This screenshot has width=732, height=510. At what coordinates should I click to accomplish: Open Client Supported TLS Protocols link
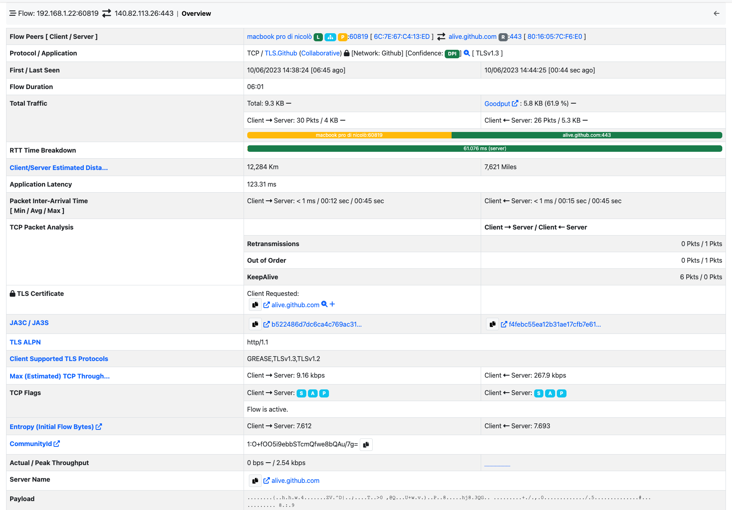point(59,359)
